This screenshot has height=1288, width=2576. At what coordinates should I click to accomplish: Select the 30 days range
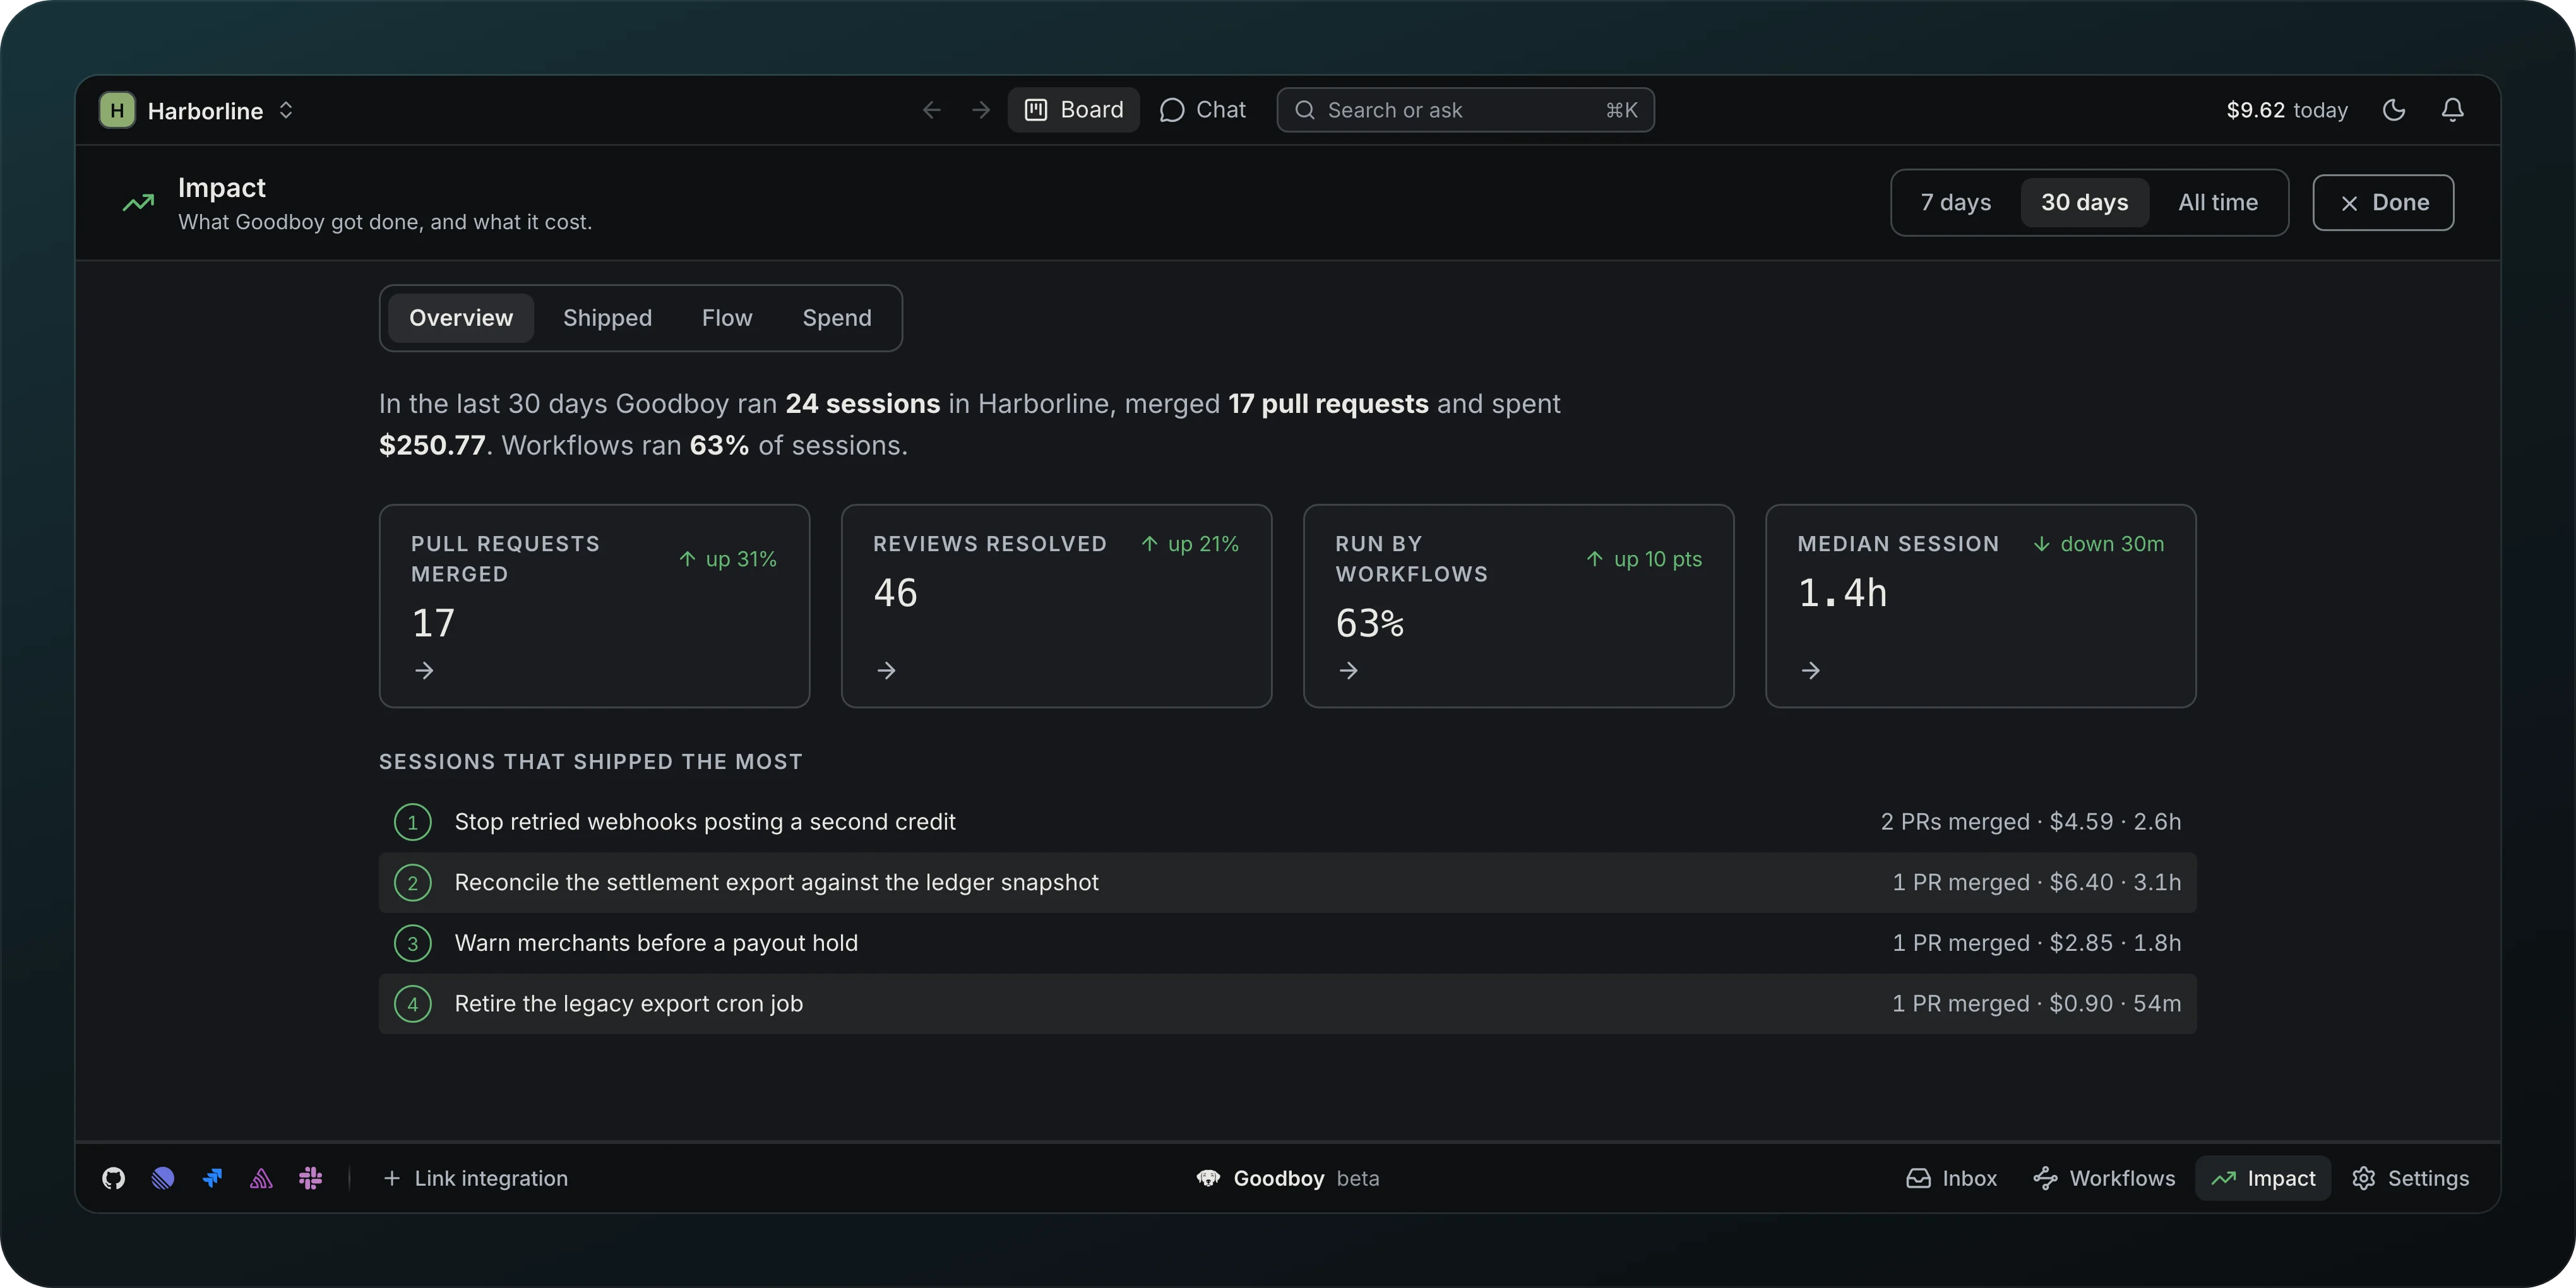point(2085,203)
